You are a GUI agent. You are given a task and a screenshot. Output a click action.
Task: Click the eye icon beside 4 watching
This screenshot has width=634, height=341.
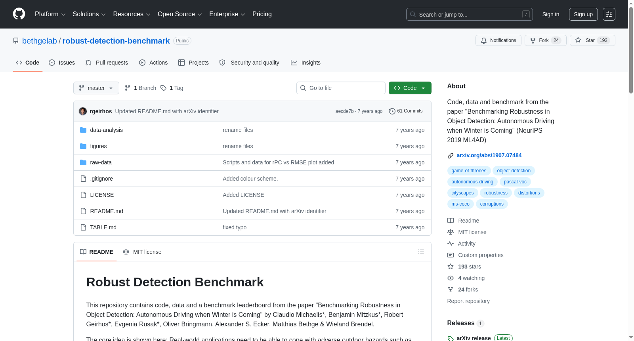[451, 278]
